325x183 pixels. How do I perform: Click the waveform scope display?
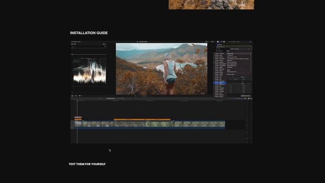click(89, 71)
